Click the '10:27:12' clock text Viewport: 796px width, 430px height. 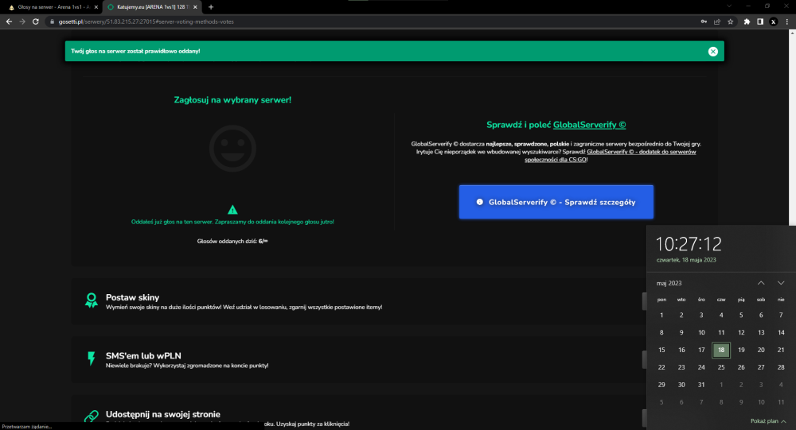pos(689,245)
